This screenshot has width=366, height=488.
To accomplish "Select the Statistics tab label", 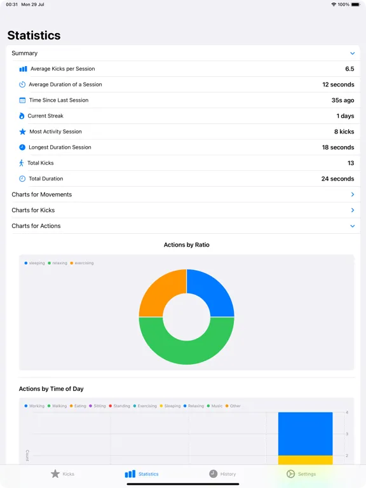I will 149,474.
